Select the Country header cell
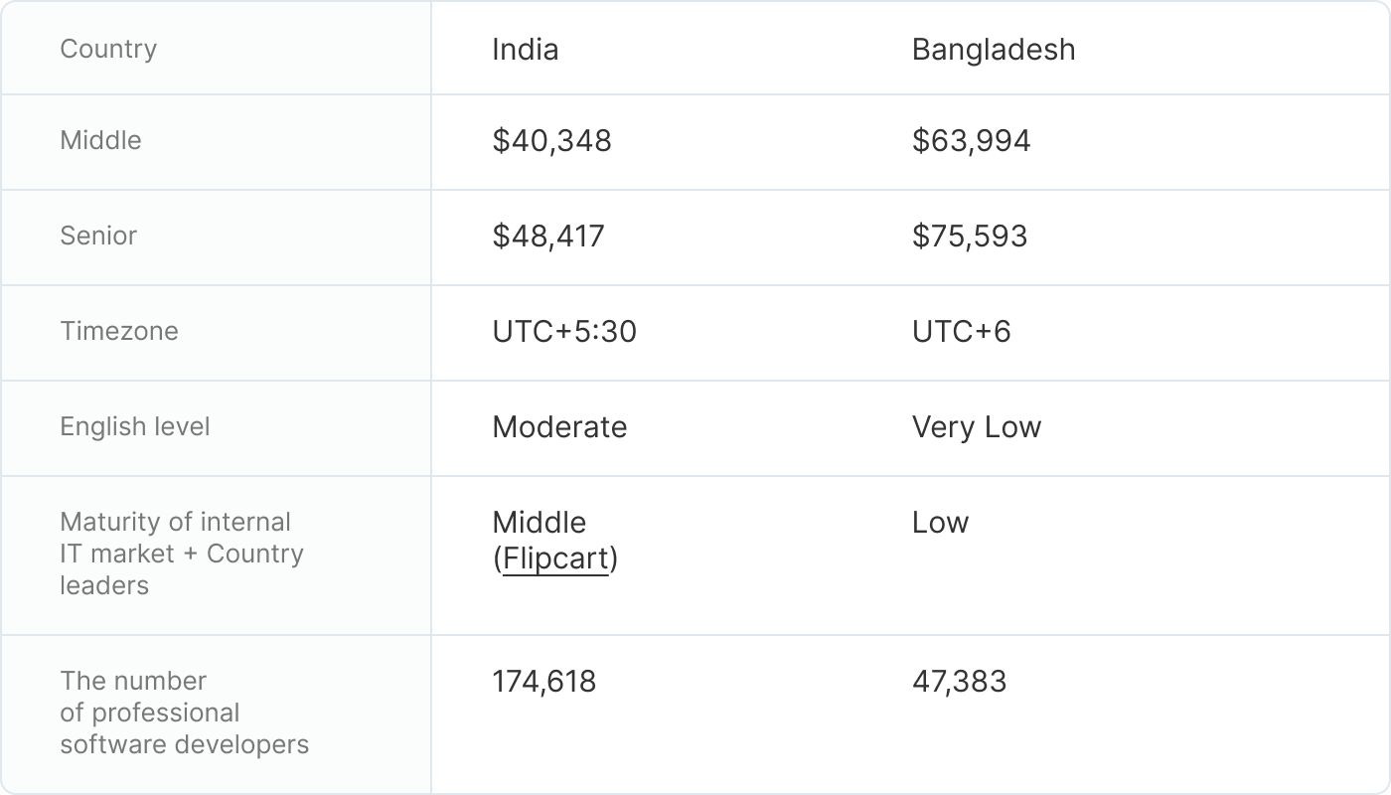The image size is (1391, 795). point(108,50)
